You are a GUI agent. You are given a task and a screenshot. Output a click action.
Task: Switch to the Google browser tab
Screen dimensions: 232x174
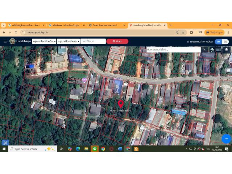coord(65,25)
